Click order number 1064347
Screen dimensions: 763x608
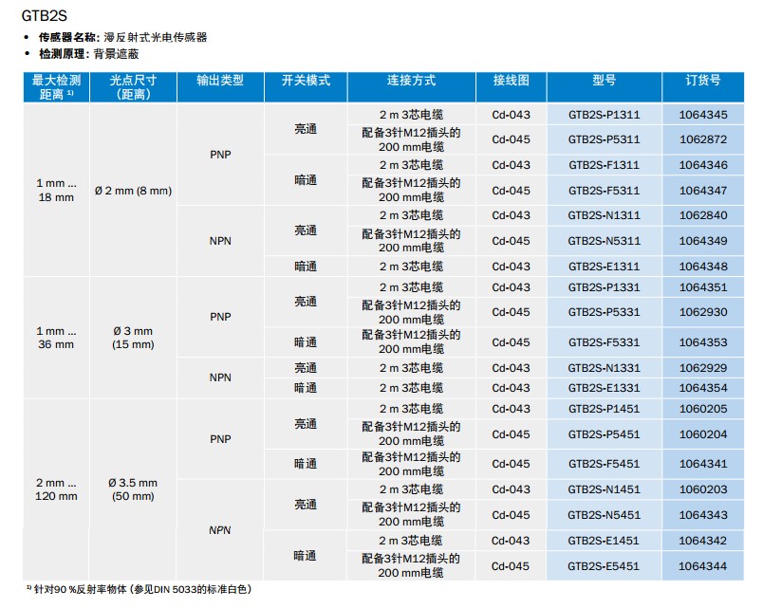(703, 191)
